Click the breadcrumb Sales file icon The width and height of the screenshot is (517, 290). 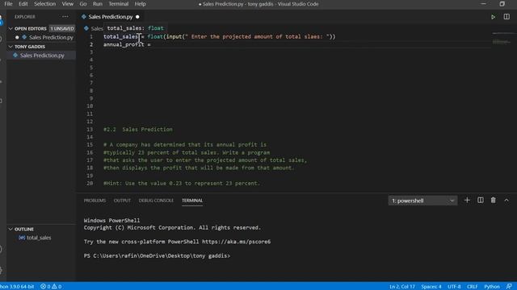pyautogui.click(x=86, y=28)
